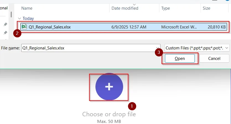Screen dimensions: 231x124
Task: Click the purple plus upload button
Action: click(109, 87)
